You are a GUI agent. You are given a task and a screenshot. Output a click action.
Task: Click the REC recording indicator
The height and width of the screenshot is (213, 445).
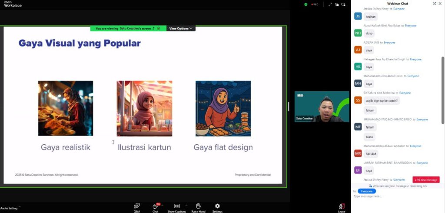(x=314, y=4)
